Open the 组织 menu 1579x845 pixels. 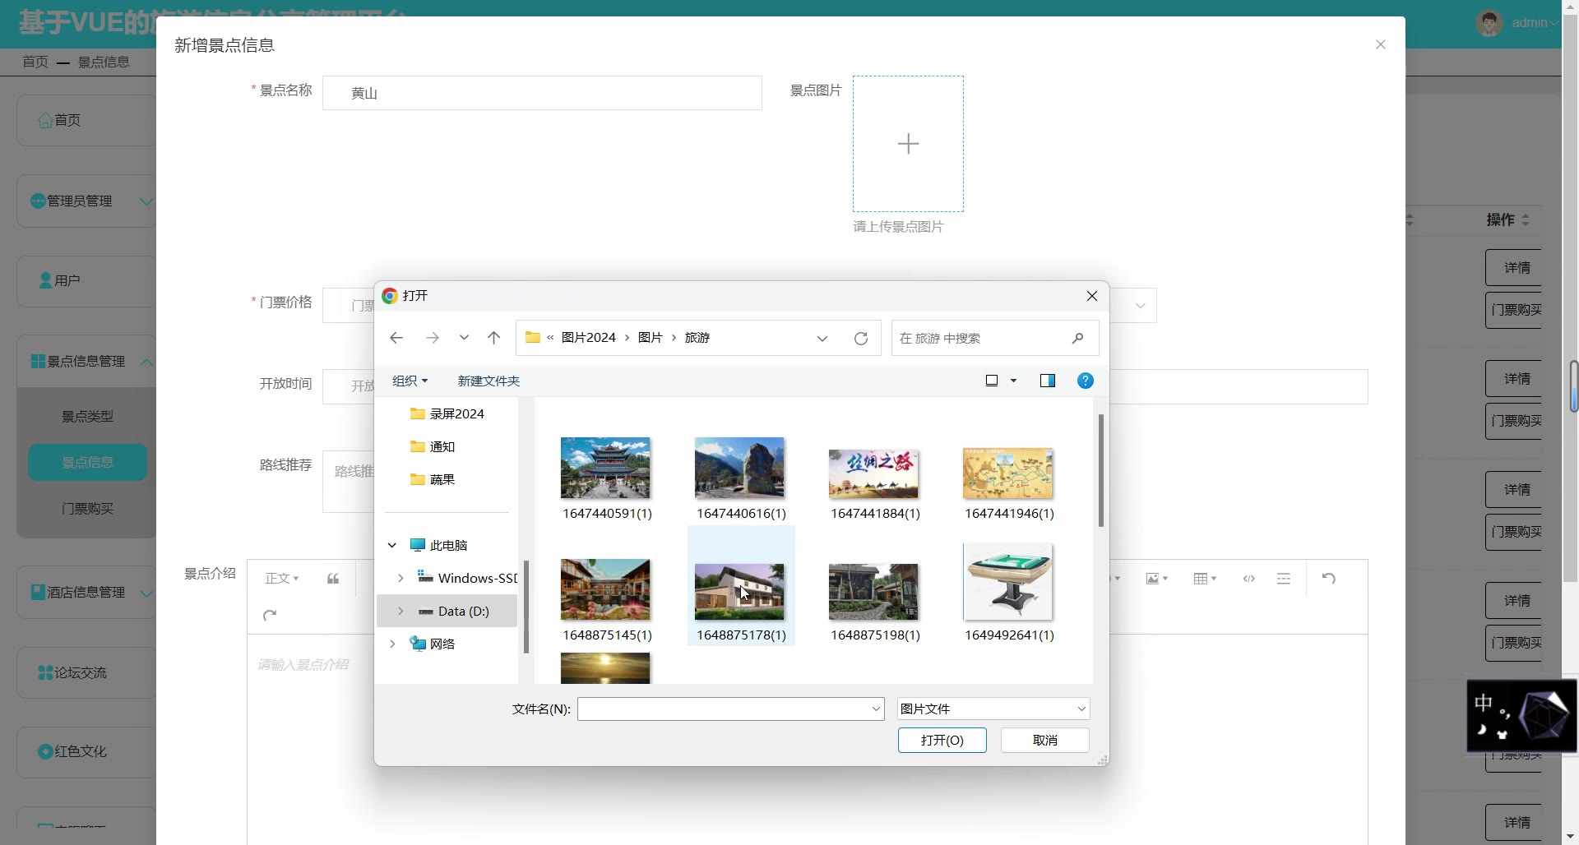410,381
